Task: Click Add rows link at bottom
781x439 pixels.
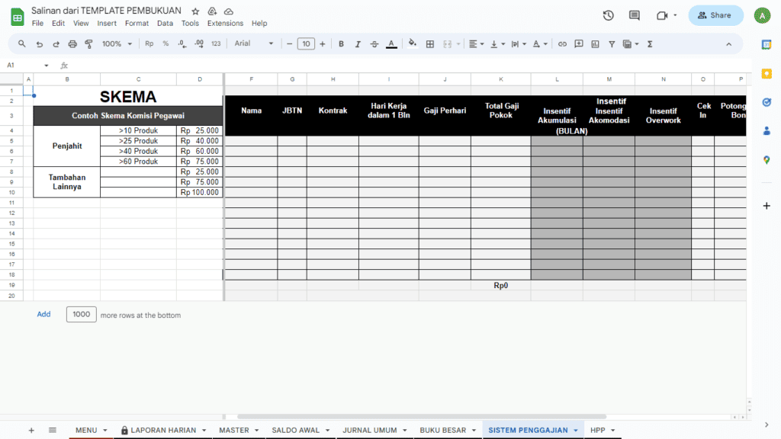Action: pos(43,314)
